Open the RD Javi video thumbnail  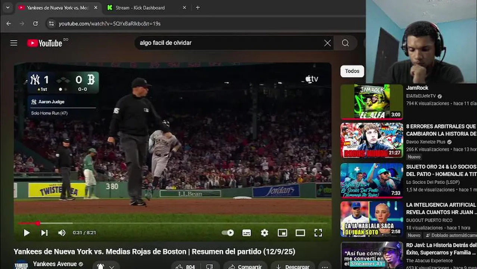click(372, 256)
